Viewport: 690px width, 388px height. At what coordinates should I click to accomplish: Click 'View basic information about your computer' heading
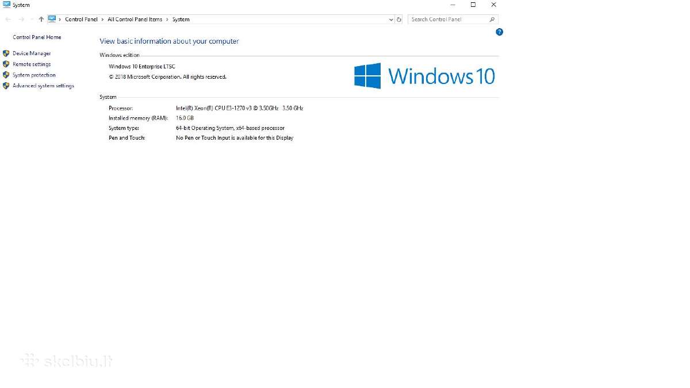coord(169,41)
